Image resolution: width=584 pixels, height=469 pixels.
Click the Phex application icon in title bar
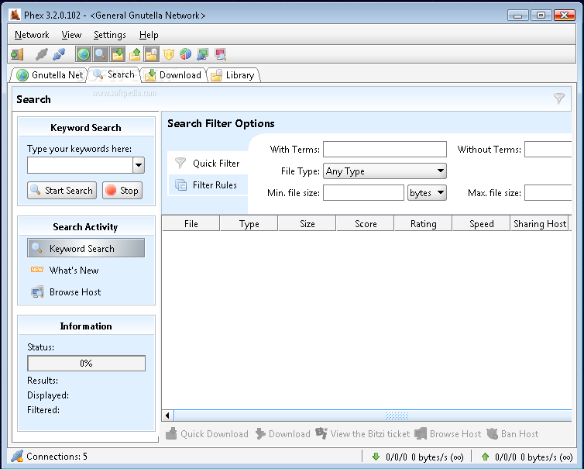15,15
